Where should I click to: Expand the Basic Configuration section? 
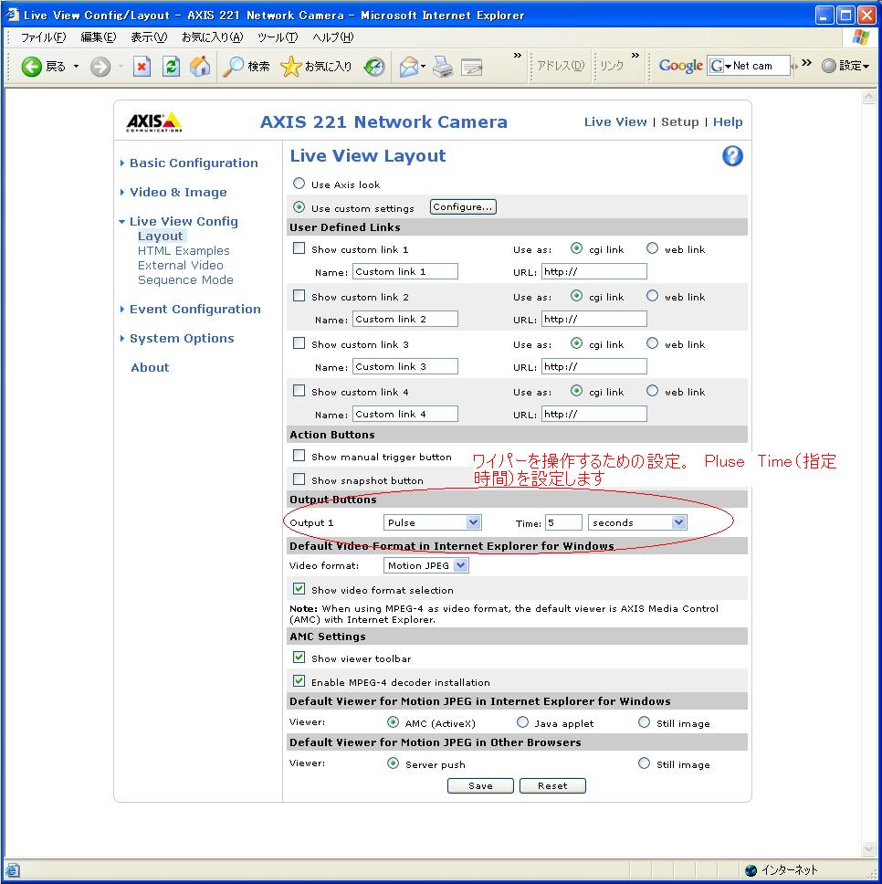(x=194, y=163)
